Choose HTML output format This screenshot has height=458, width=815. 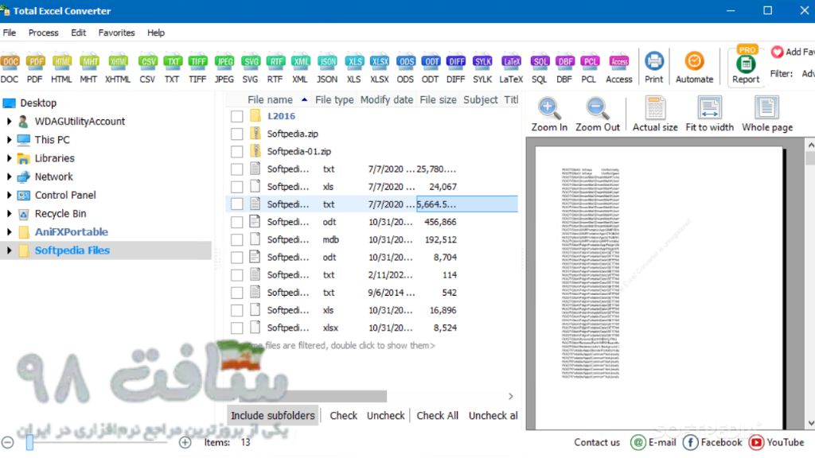(61, 68)
